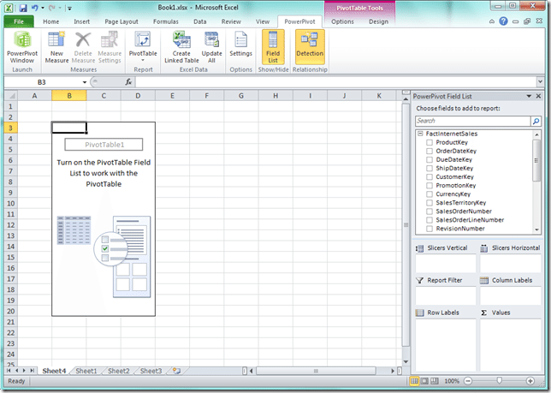Screen dimensions: 551x393
Task: Check the OrderDateKey field
Action: [430, 151]
